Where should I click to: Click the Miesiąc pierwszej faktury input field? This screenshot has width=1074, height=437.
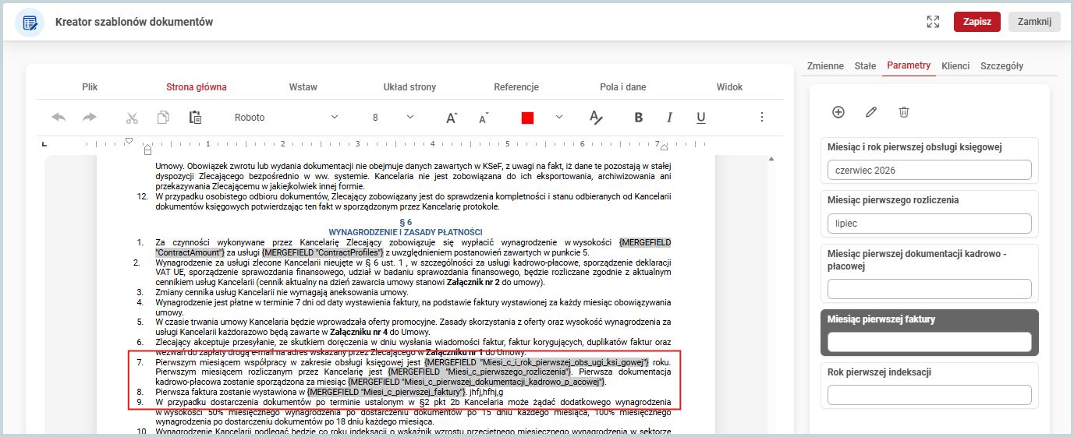(929, 342)
